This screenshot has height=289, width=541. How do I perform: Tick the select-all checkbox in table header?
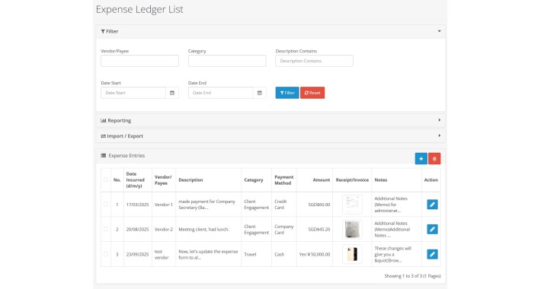coord(106,179)
